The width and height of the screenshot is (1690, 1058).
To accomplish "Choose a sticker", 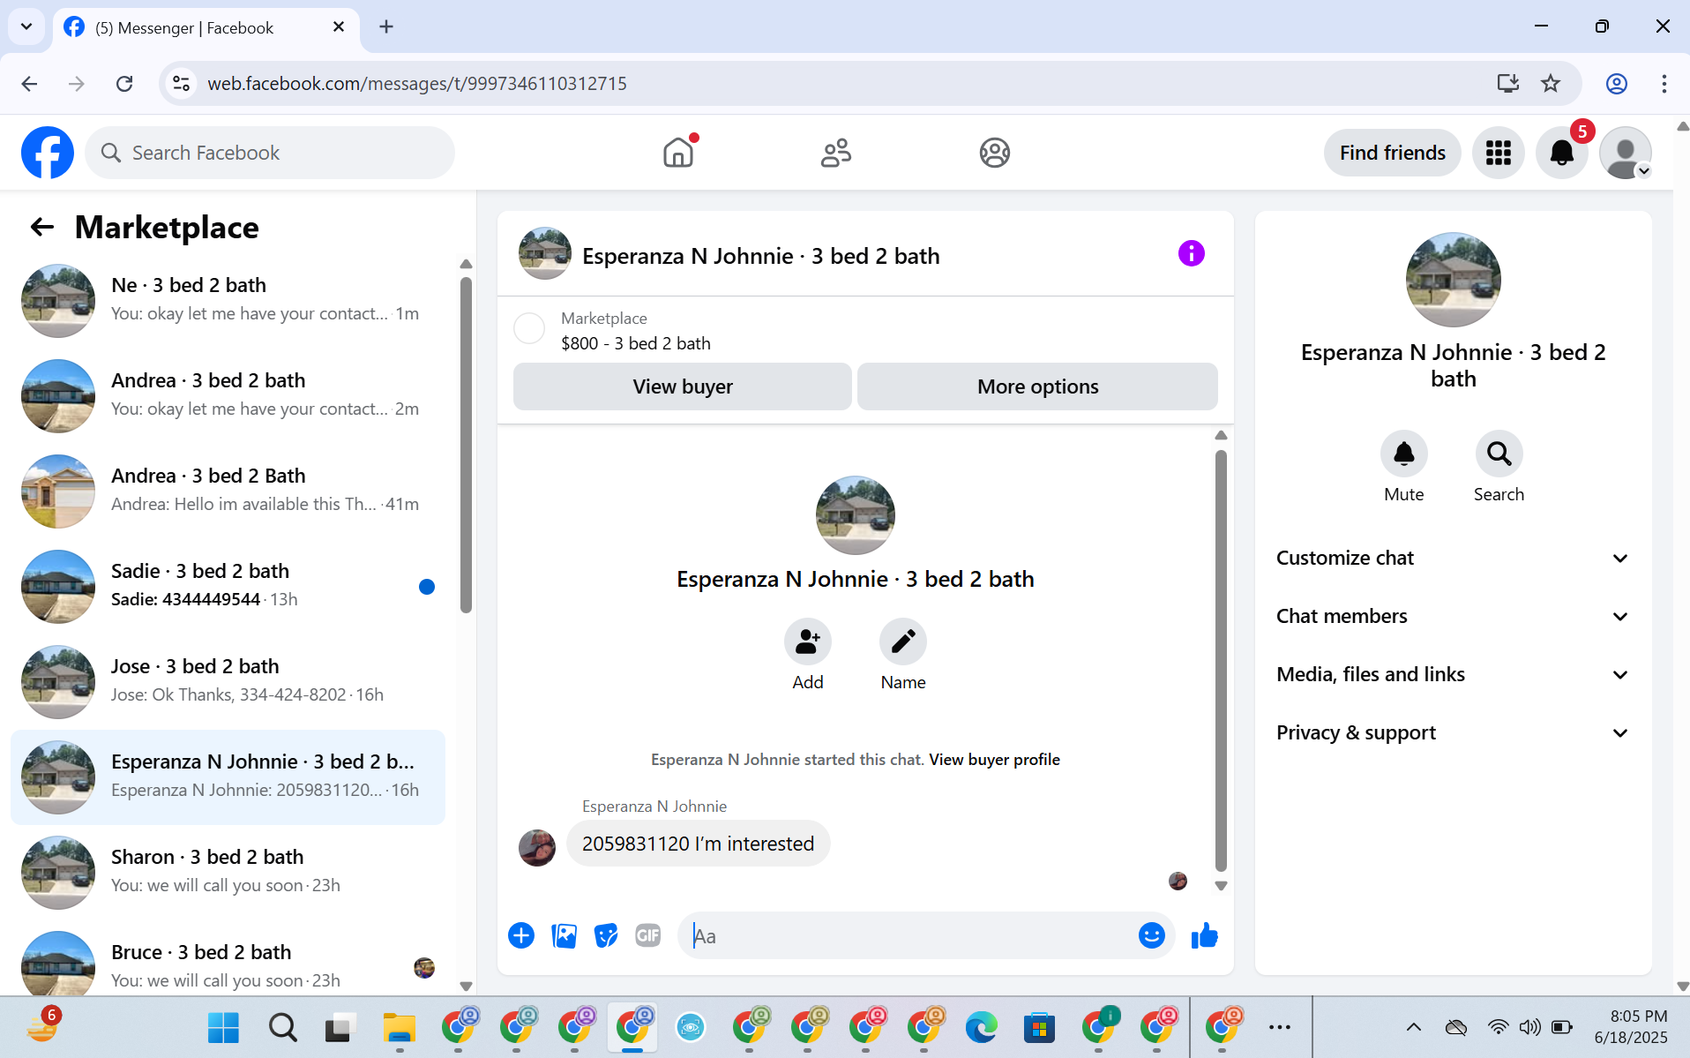I will (606, 935).
